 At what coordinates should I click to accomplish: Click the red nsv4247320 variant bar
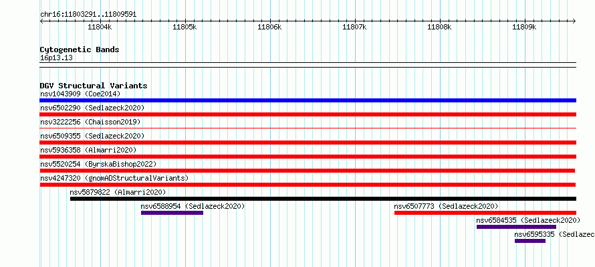coord(308,185)
